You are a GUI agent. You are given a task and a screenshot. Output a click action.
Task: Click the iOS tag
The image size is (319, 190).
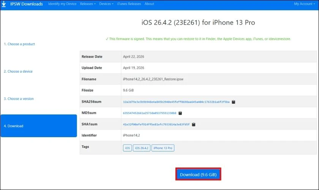click(x=127, y=148)
